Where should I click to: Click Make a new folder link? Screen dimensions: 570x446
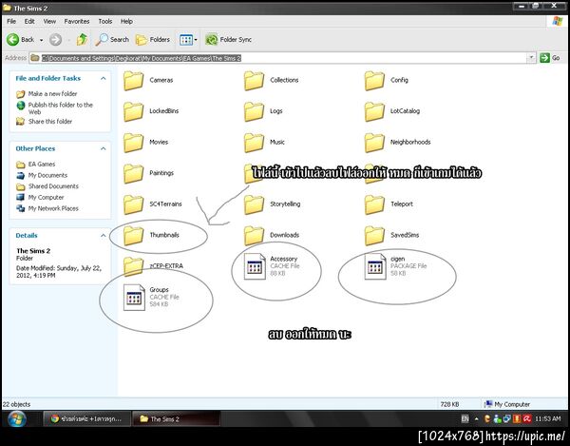pyautogui.click(x=52, y=93)
